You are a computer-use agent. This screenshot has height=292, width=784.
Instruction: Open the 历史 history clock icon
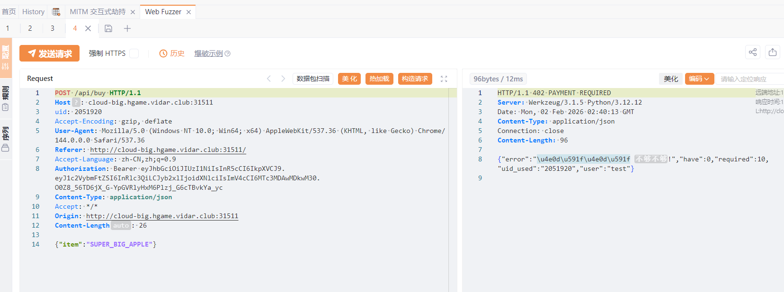tap(163, 53)
